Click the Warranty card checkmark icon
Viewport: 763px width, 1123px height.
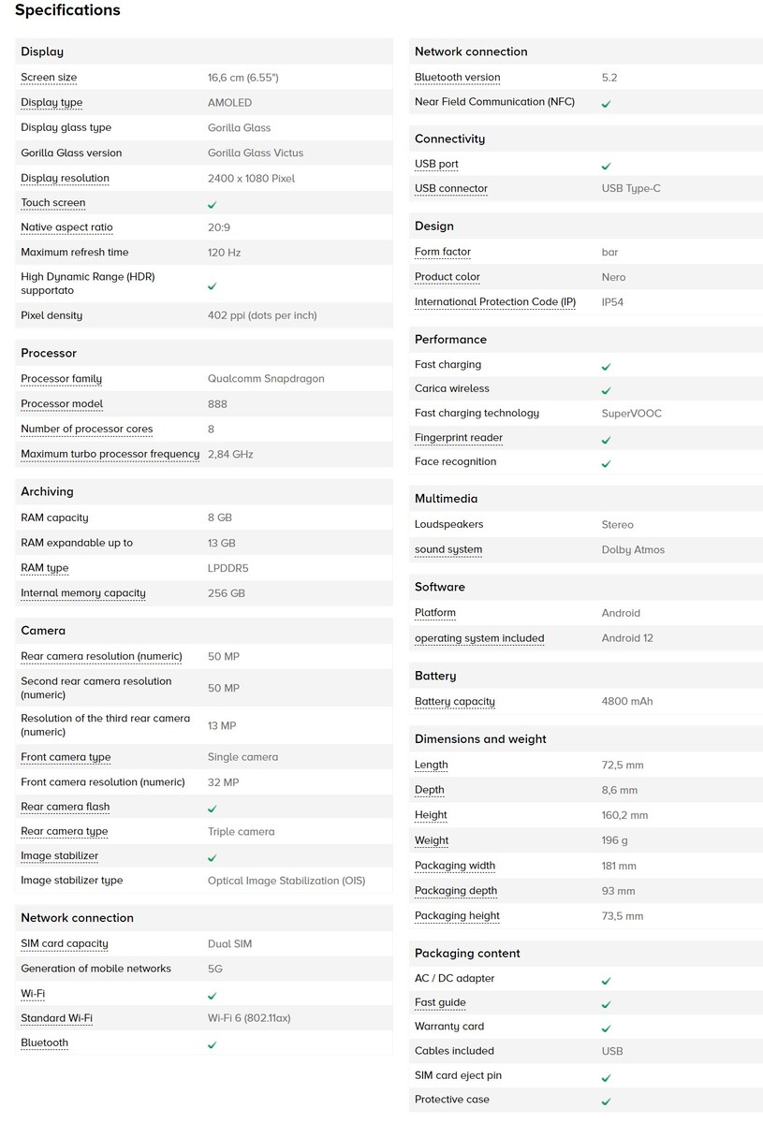[x=606, y=1028]
